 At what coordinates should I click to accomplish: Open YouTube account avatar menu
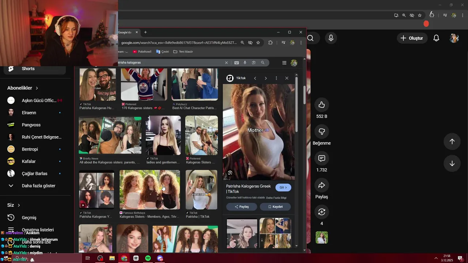[x=454, y=38]
